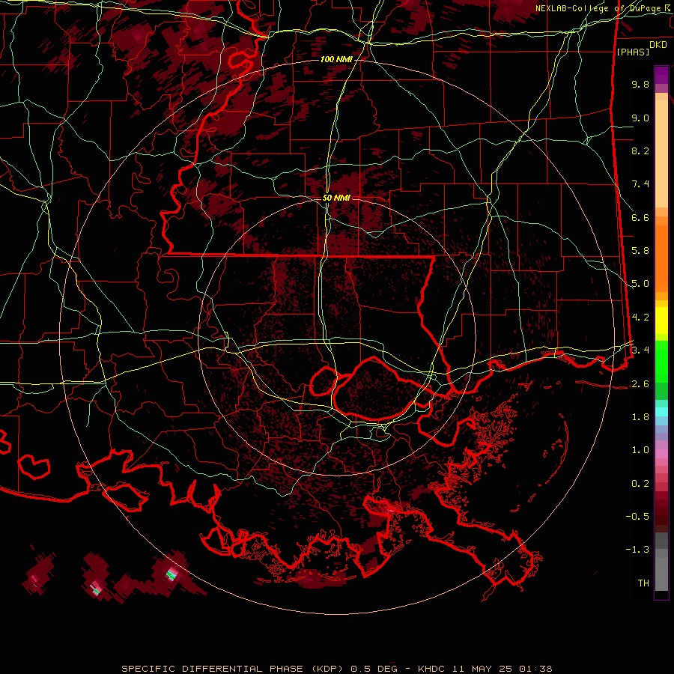674x674 pixels.
Task: Select the 100 NMI range ring label
Action: pos(336,59)
